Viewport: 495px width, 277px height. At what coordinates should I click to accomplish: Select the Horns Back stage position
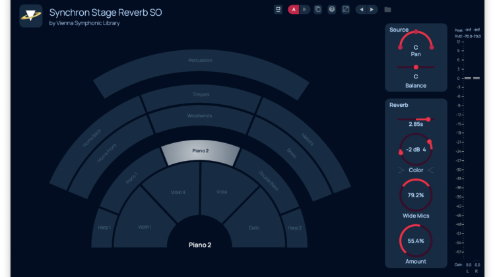92,138
